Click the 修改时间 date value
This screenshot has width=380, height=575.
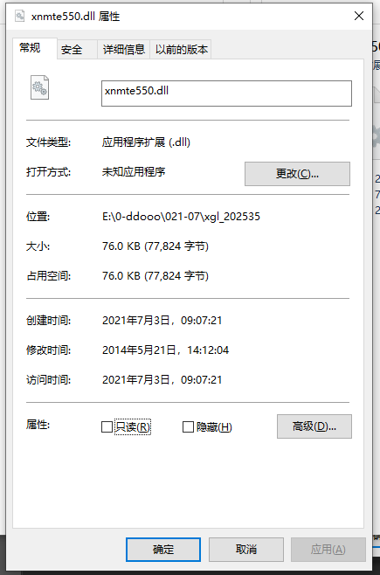click(165, 350)
